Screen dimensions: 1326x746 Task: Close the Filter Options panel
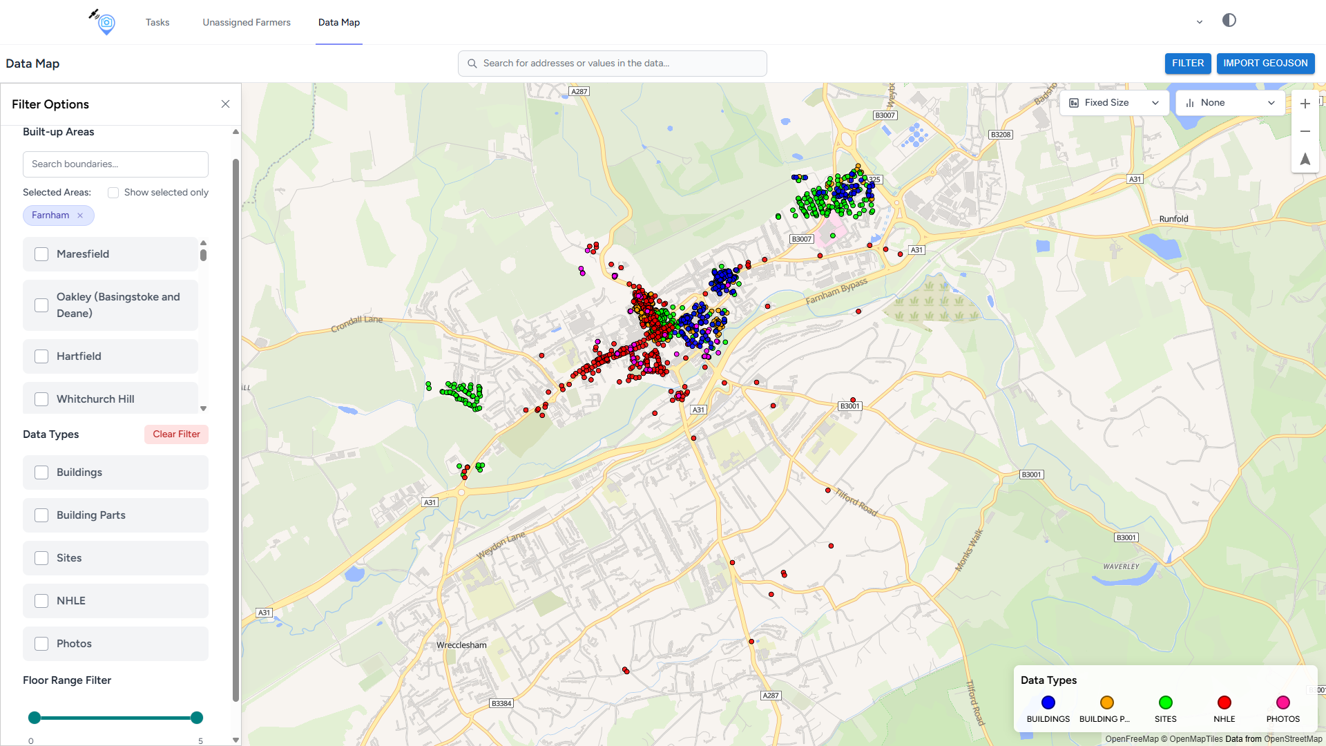tap(225, 104)
